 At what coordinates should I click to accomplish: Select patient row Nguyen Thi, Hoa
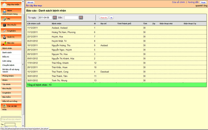116,54
